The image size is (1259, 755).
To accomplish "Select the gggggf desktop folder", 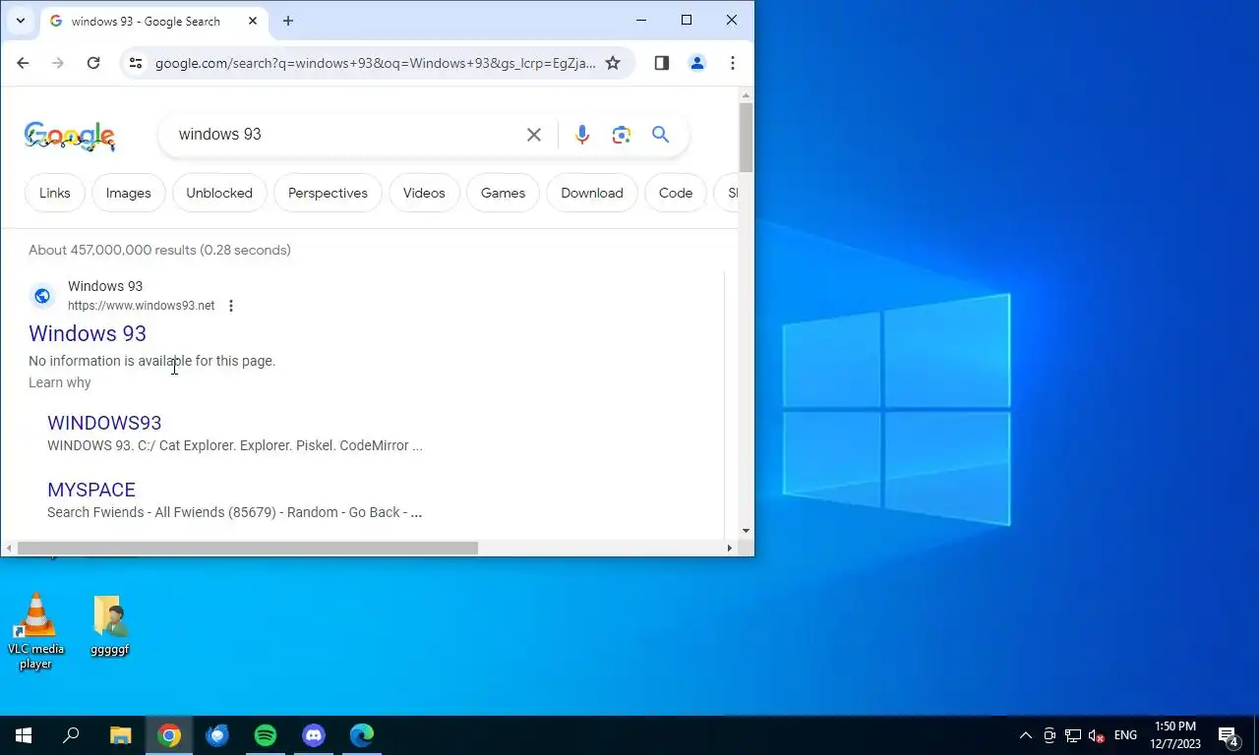I will tap(110, 625).
